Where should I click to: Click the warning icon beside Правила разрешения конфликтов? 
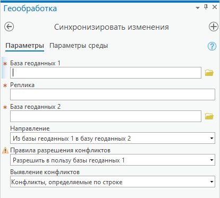(x=5, y=151)
